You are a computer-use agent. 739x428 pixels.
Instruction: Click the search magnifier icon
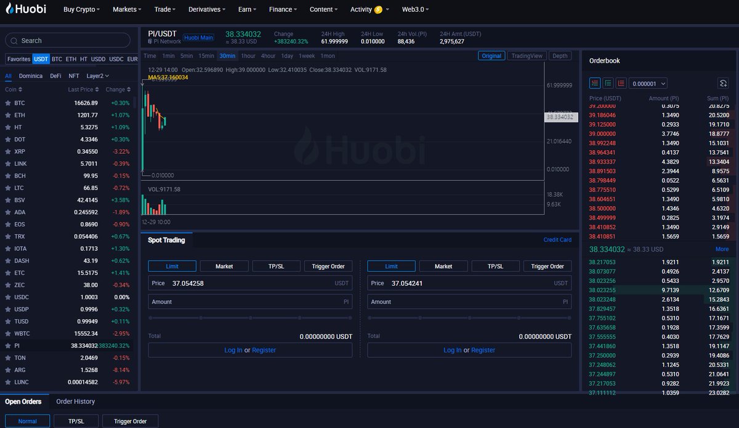pyautogui.click(x=14, y=41)
